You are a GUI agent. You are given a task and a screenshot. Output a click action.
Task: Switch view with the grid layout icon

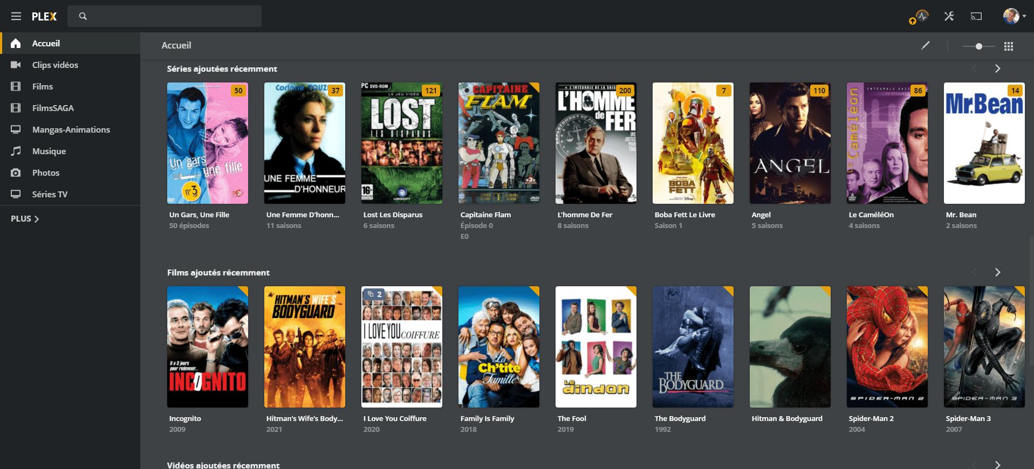tap(1008, 46)
